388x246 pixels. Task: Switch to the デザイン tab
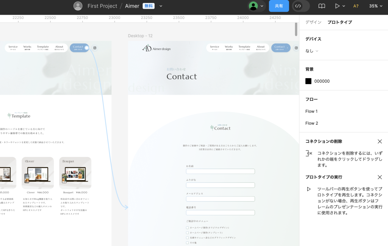coord(313,22)
